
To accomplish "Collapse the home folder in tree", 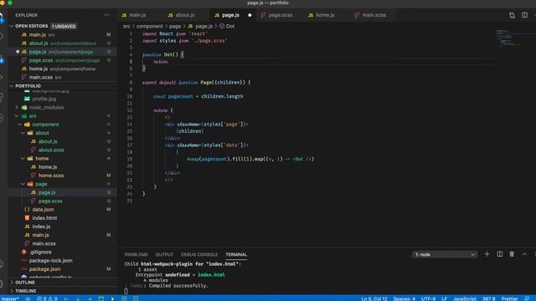I will 23,158.
